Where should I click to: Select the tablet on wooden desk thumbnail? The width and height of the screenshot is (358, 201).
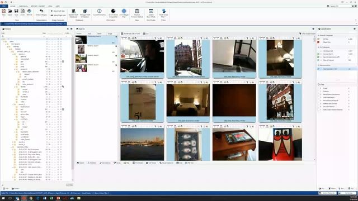tap(234, 144)
